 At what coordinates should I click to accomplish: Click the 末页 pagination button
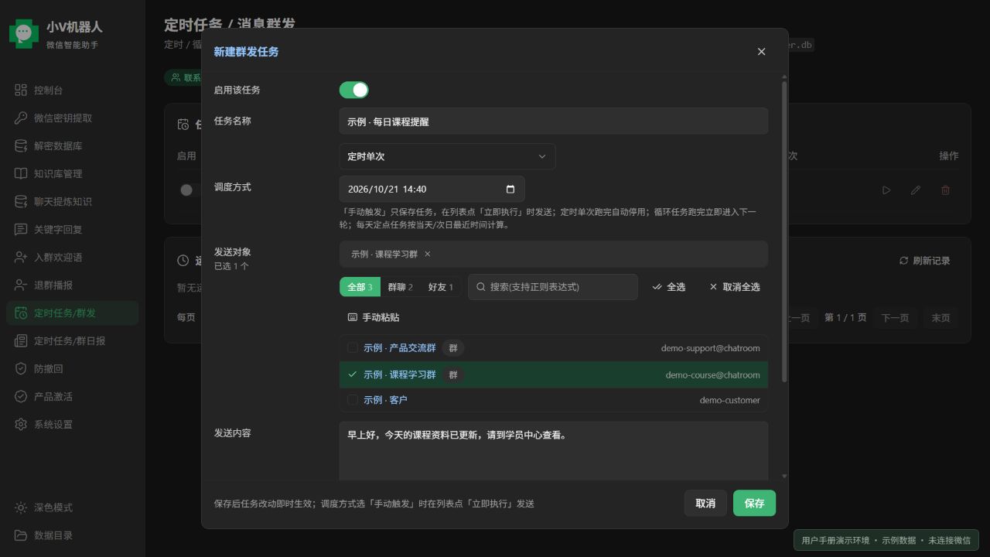pyautogui.click(x=940, y=318)
